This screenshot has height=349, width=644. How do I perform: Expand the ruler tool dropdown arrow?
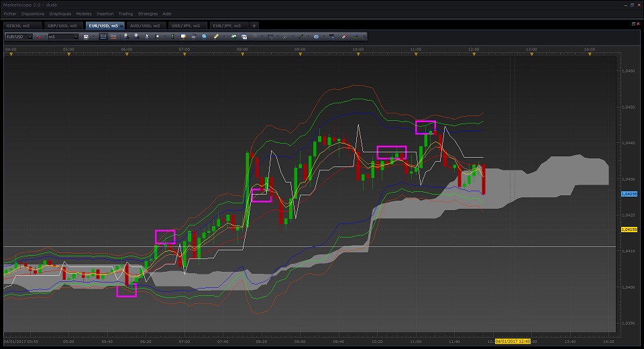point(224,37)
